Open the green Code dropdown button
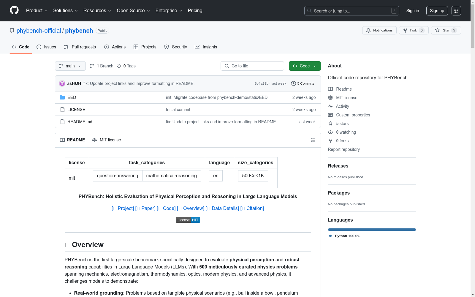This screenshot has height=297, width=475. (x=305, y=66)
